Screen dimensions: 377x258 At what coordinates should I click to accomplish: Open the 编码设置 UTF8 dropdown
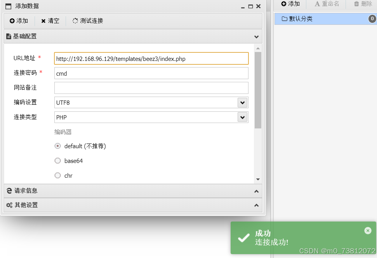pos(243,103)
